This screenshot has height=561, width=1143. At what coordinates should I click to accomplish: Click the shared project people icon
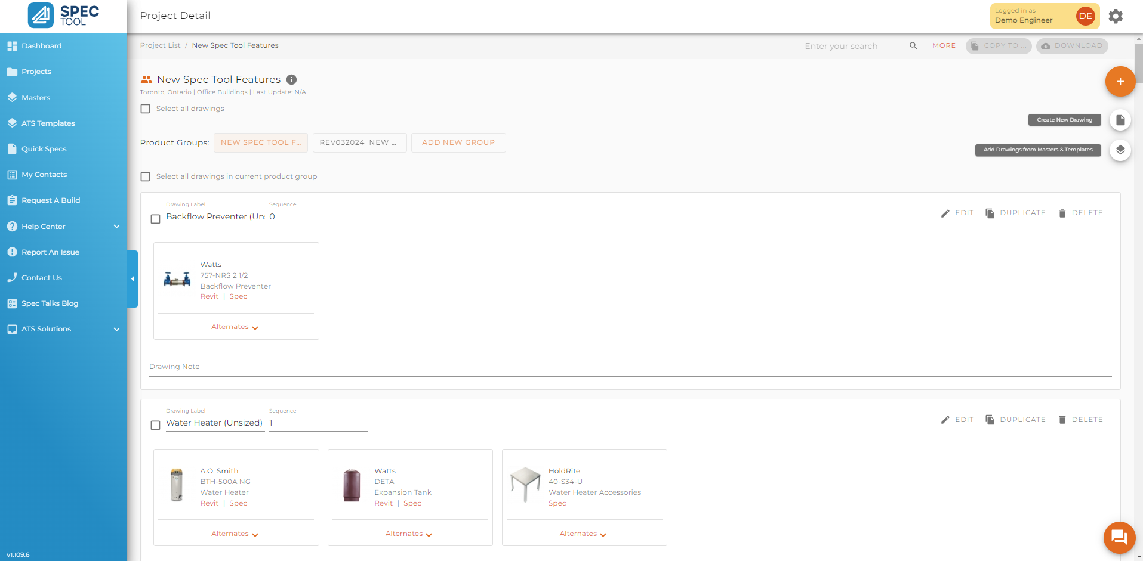(x=146, y=79)
